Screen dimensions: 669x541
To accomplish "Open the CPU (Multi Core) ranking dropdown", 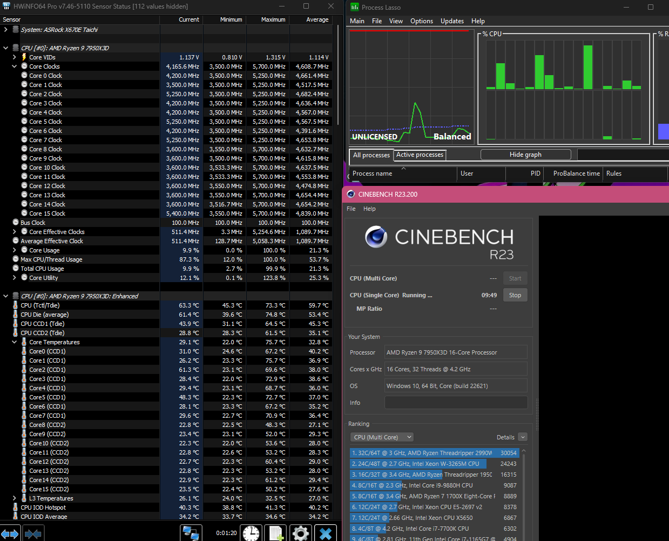I will pos(382,437).
